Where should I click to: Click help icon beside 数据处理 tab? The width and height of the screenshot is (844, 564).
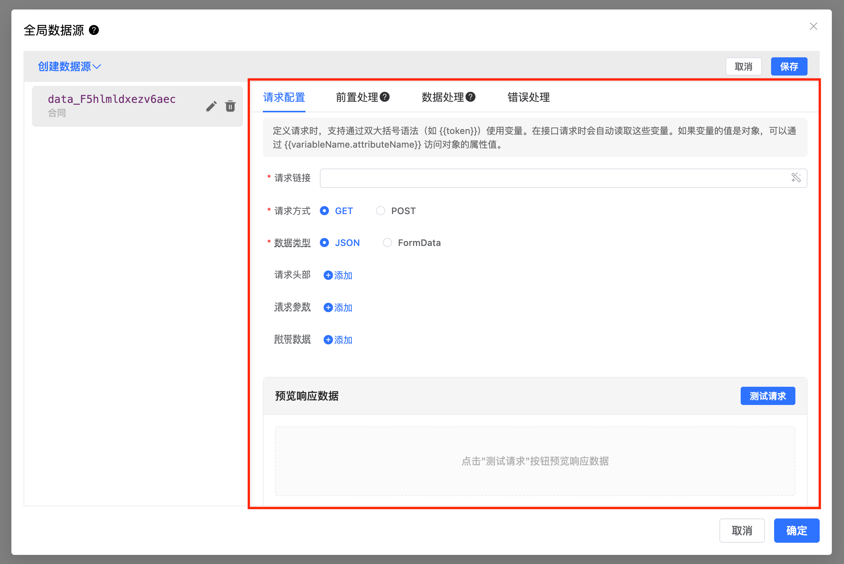point(471,97)
